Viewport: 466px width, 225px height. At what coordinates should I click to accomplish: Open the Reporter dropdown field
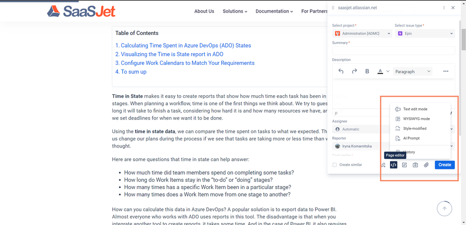coord(394,146)
